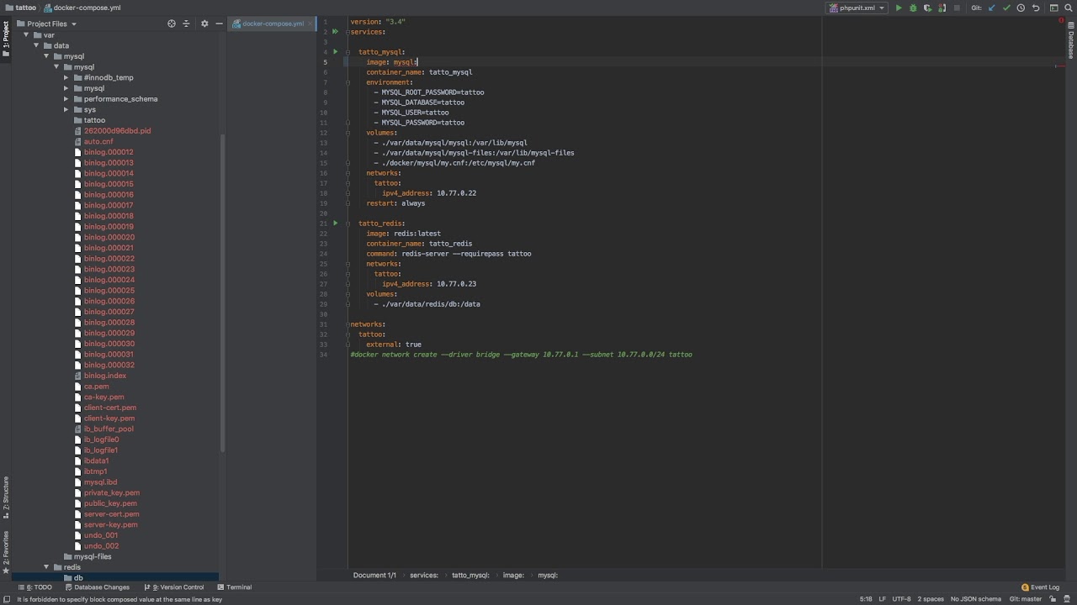The image size is (1077, 605).
Task: Collapse the var folder tree node
Action: [26, 35]
